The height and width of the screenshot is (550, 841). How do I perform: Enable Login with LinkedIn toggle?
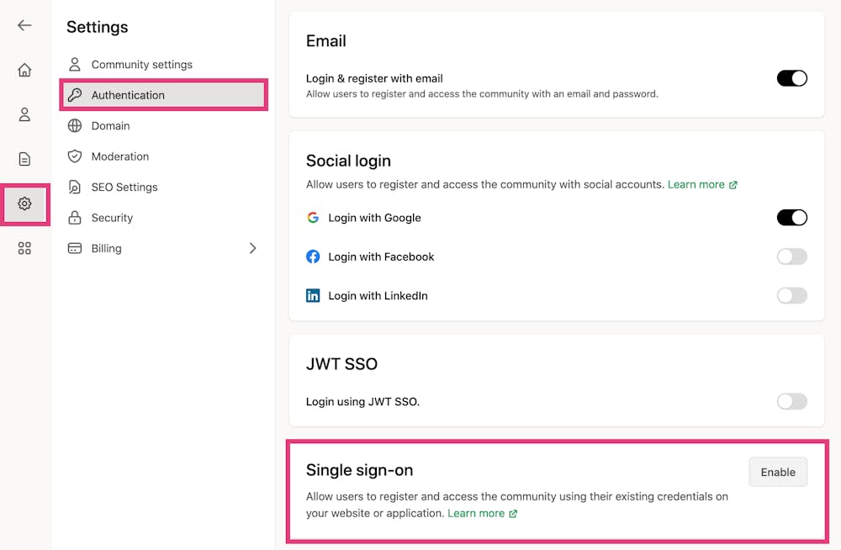pos(791,295)
